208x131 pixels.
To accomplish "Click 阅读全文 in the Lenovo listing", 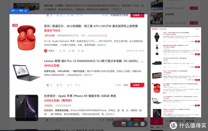I will tap(88, 75).
